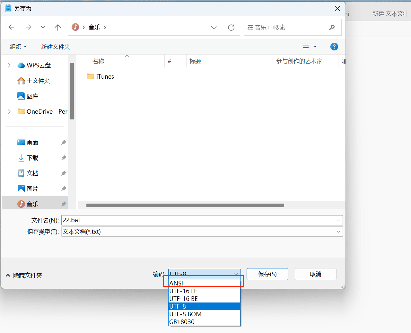411x333 pixels.
Task: Open file name dropdown arrow
Action: click(x=338, y=220)
